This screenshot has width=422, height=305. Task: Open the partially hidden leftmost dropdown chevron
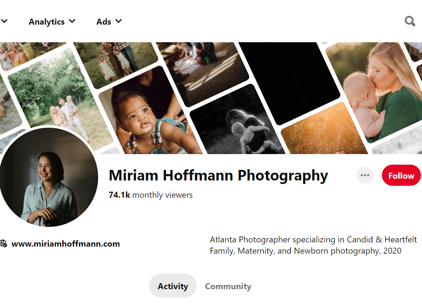pos(4,21)
